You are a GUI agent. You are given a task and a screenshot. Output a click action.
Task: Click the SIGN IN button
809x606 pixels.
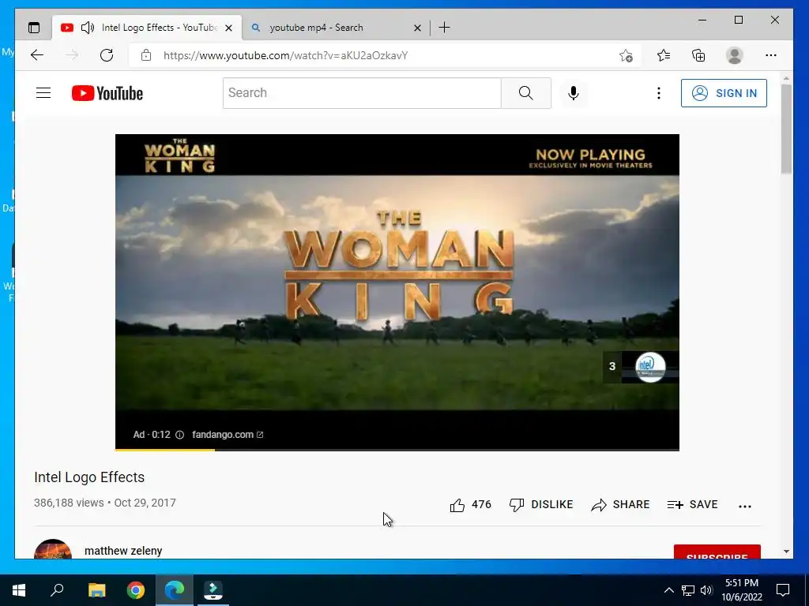coord(724,93)
